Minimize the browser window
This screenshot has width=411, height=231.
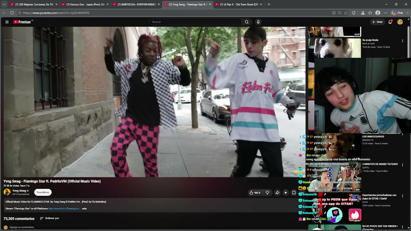[x=386, y=4]
